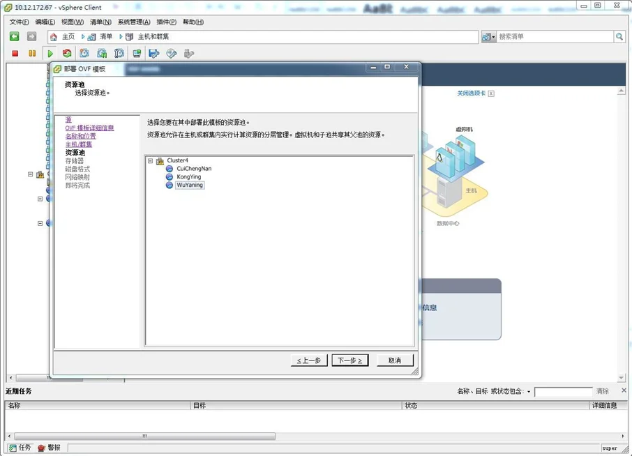The width and height of the screenshot is (632, 456).
Task: Click the yellow Pause (suspend) toolbar icon
Action: 32,53
